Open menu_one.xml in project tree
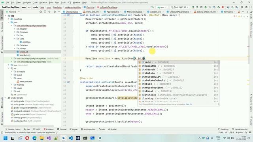Image resolution: width=253 pixels, height=142 pixels. [25, 82]
